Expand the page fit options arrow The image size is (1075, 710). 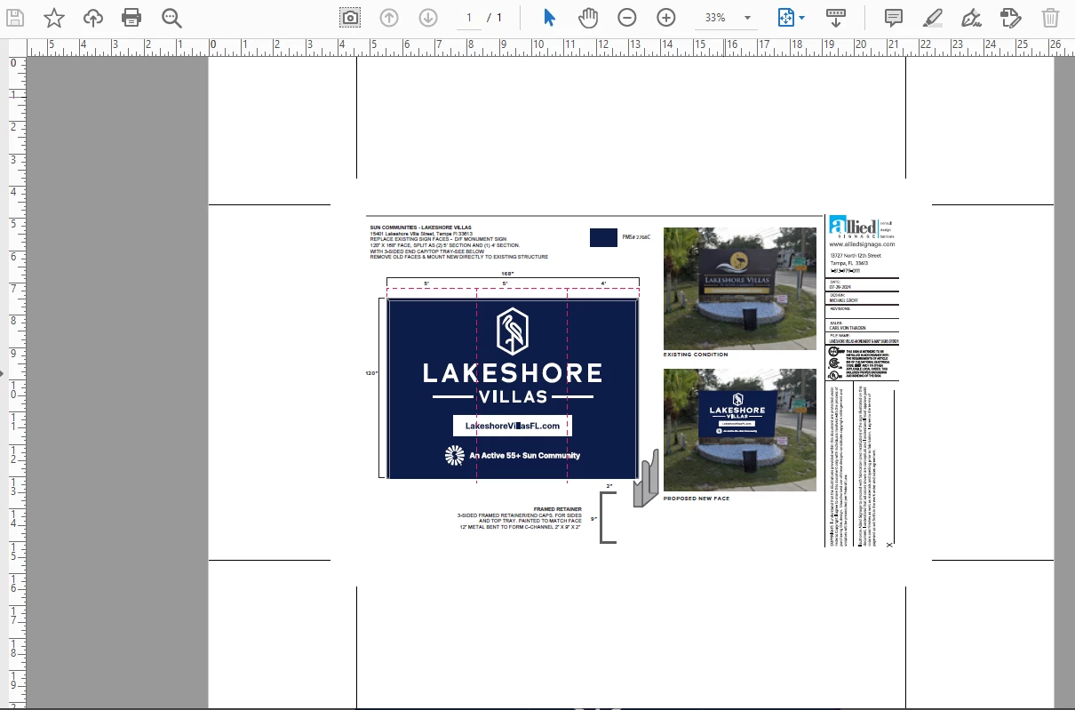(x=802, y=18)
